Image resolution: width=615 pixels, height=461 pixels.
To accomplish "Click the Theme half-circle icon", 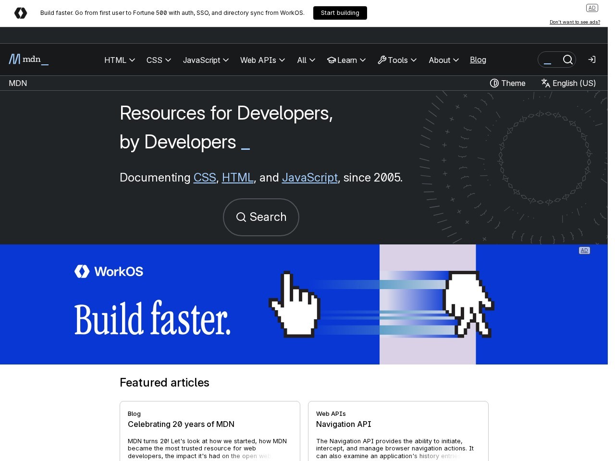I will click(x=494, y=83).
